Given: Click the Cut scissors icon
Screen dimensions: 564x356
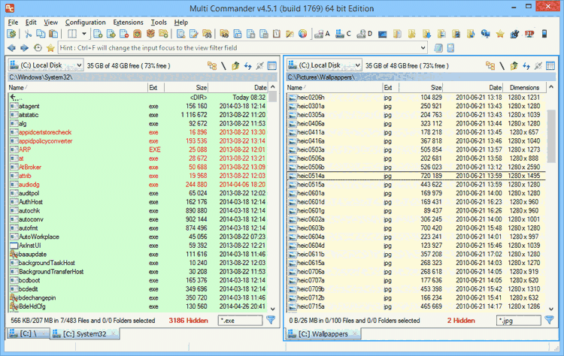Looking at the screenshot, I should pyautogui.click(x=28, y=34).
